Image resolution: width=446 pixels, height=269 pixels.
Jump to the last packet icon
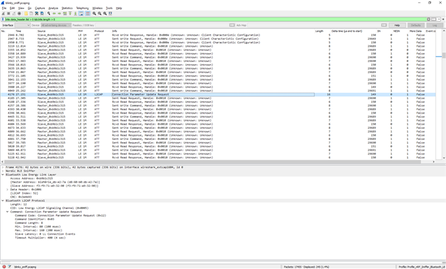[x=75, y=13]
